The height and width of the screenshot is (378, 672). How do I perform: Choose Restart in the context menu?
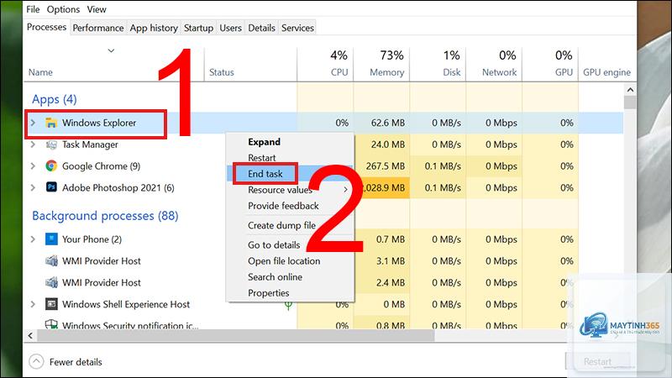tap(262, 158)
